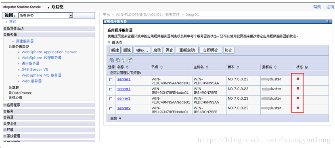Expand the 资源 navigation section
Viewport: 335px width, 148px height.
coord(5,117)
